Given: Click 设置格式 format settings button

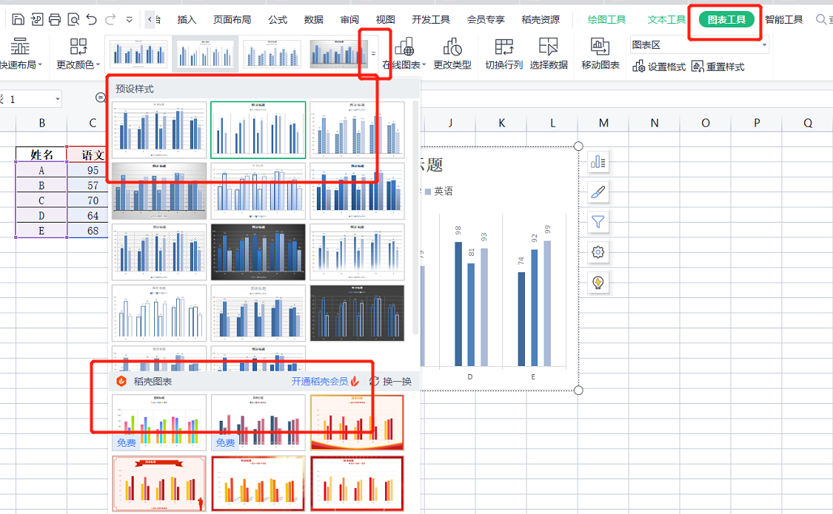Looking at the screenshot, I should [x=659, y=67].
